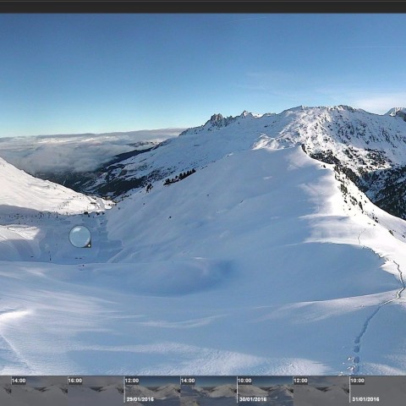Click the magnifier hotspot on the snowy slope
This screenshot has width=406, height=406.
click(x=80, y=236)
